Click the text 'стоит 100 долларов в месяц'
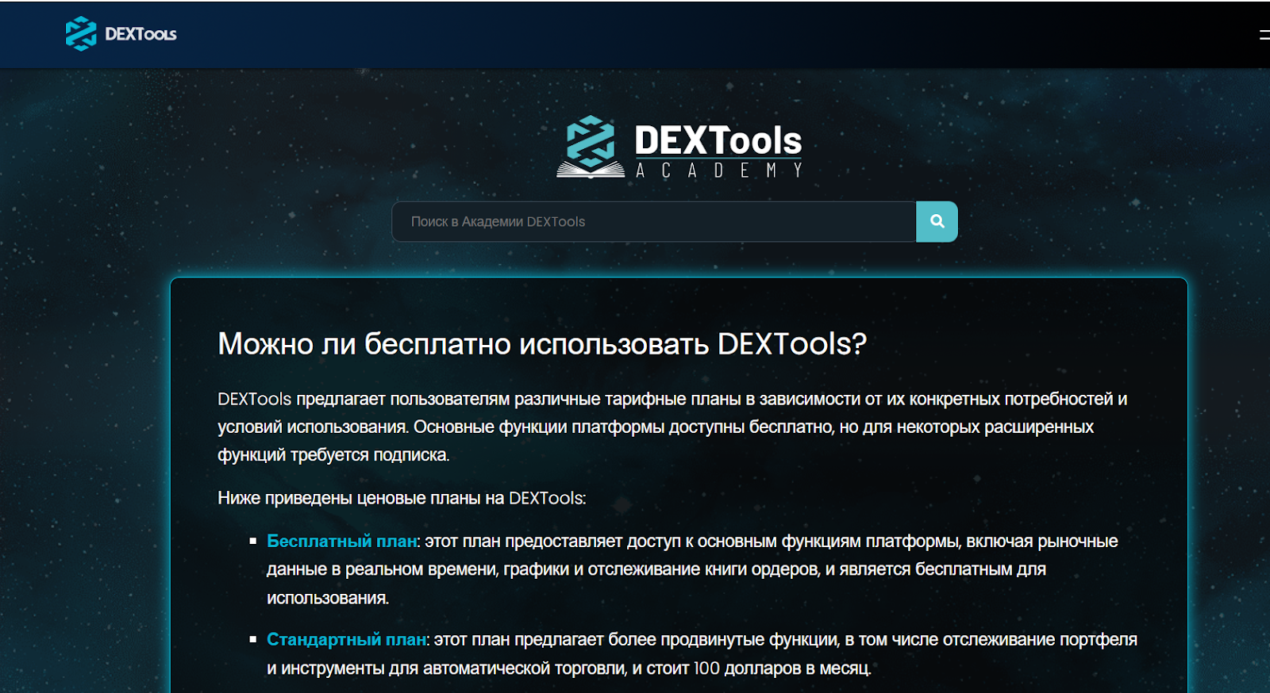Image resolution: width=1270 pixels, height=693 pixels. (757, 668)
